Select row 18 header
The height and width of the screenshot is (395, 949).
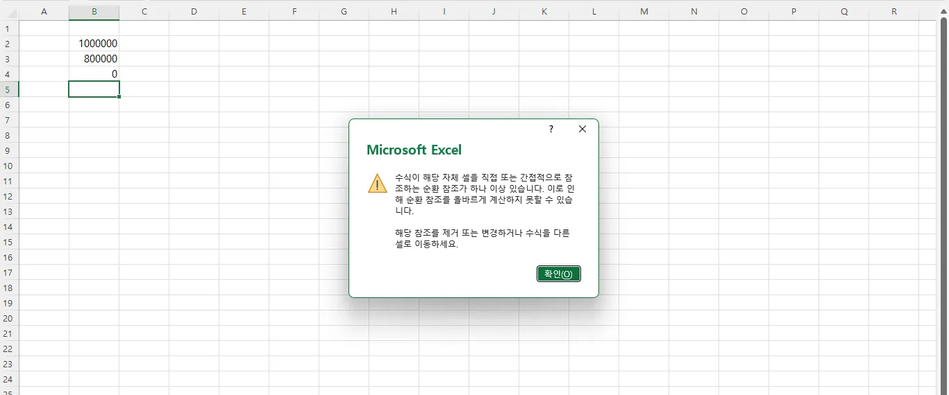point(9,288)
